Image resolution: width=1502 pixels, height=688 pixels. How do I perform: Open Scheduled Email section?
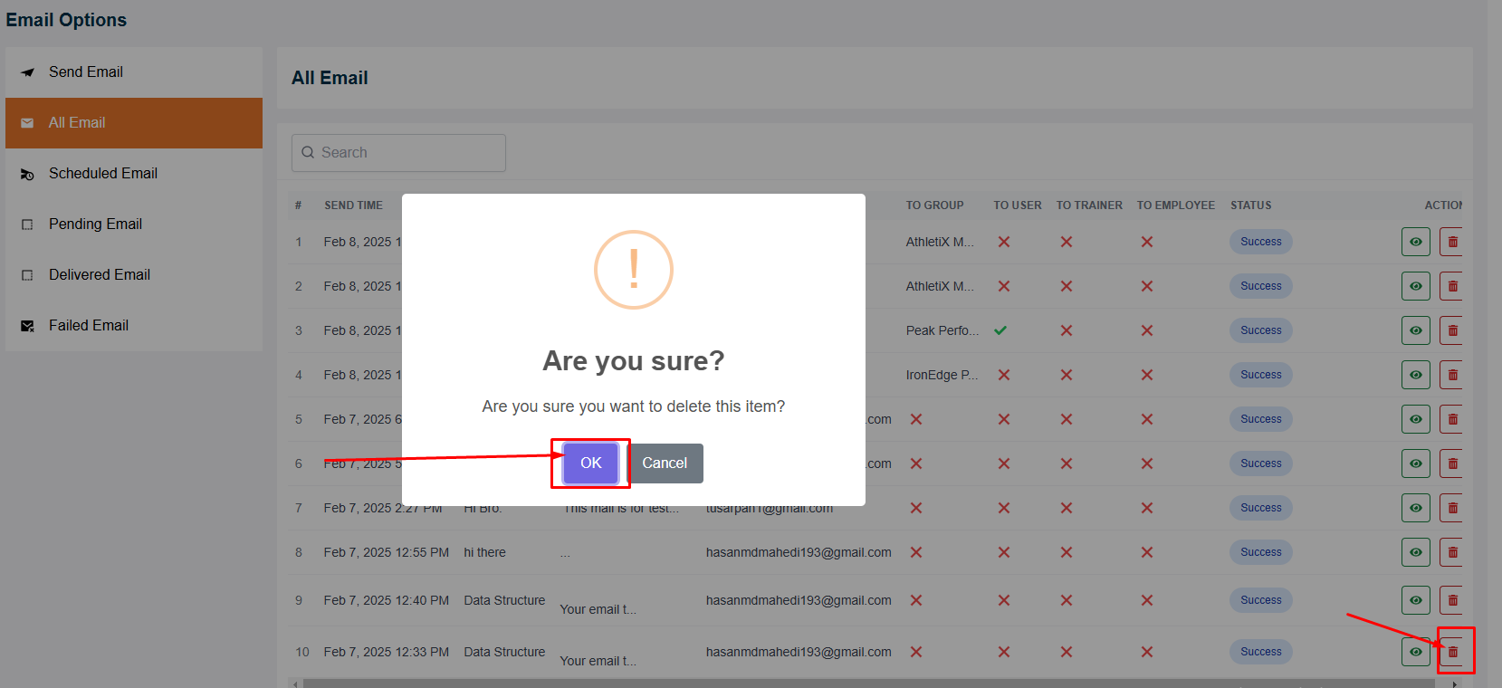pos(102,173)
